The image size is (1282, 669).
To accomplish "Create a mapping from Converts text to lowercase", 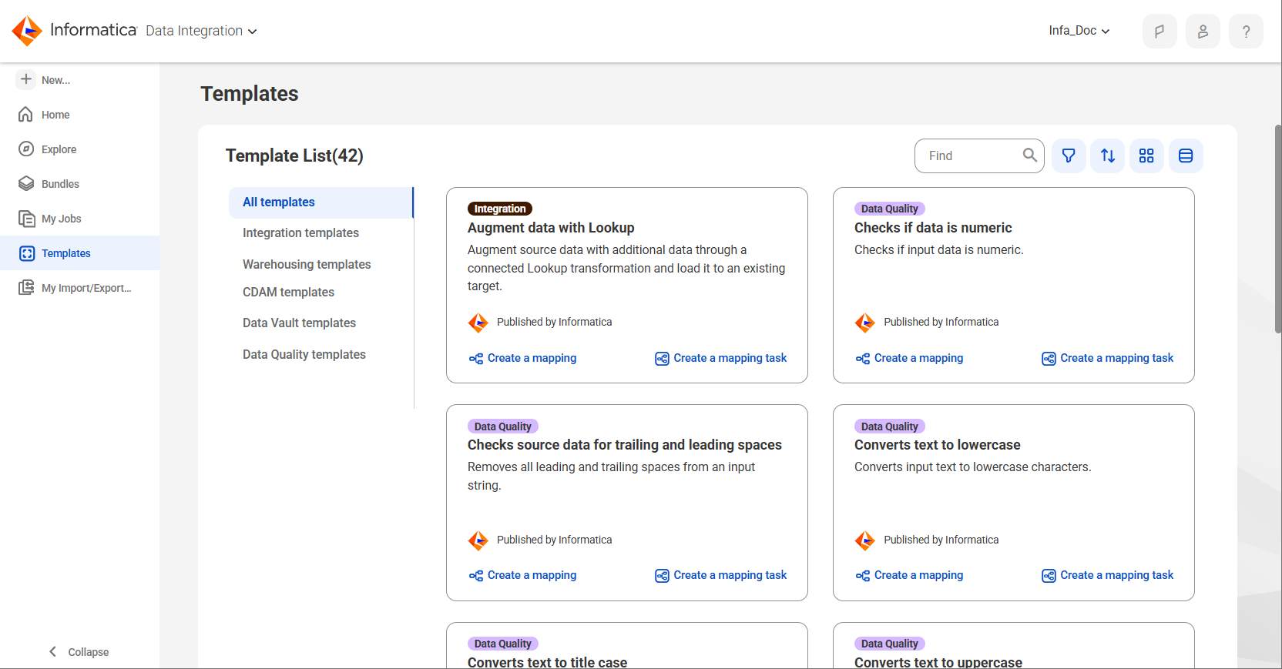I will 909,575.
